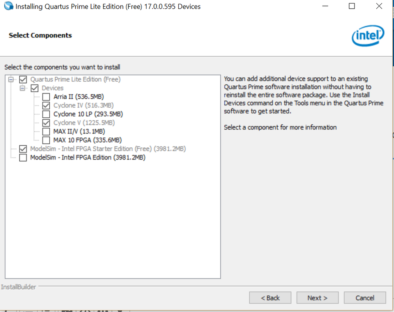Click the Intel logo
The image size is (394, 312).
click(368, 36)
